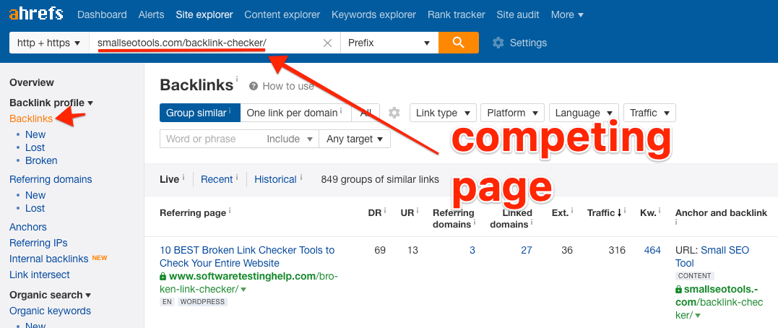778x328 pixels.
Task: Open Lost under Backlinks in sidebar
Action: 35,147
